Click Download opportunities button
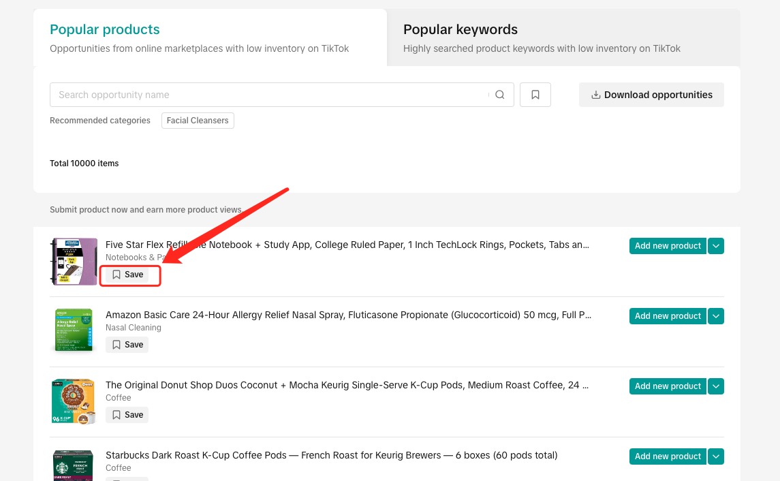 point(651,95)
